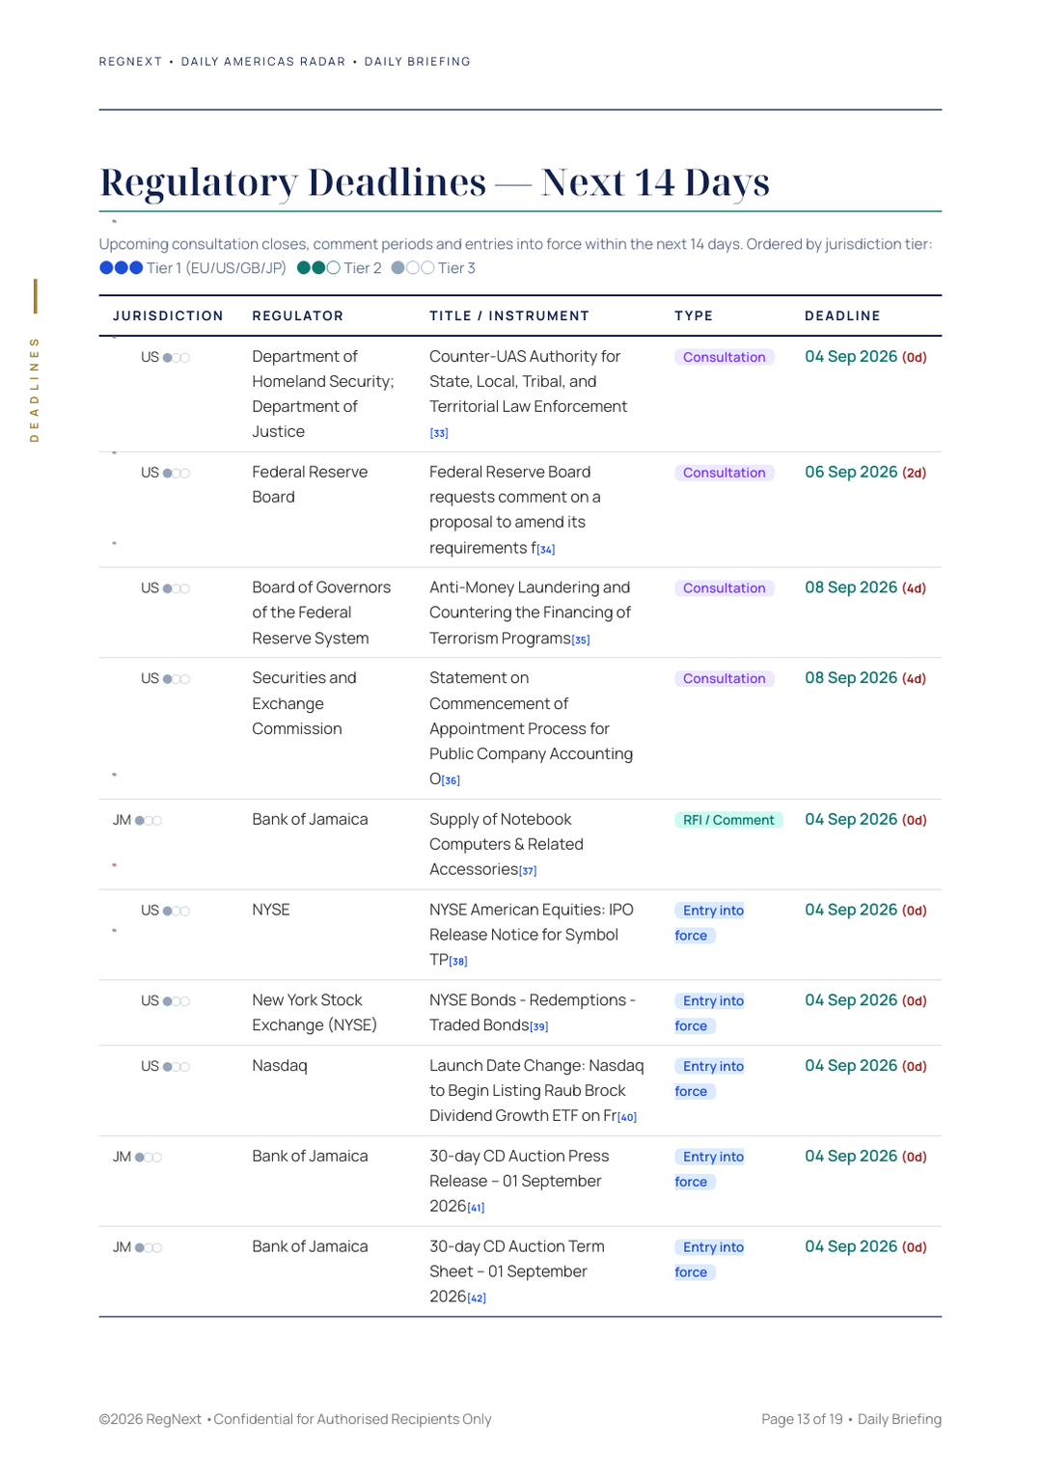Click Entry into force tag in NYSE Bonds row

tap(710, 1014)
